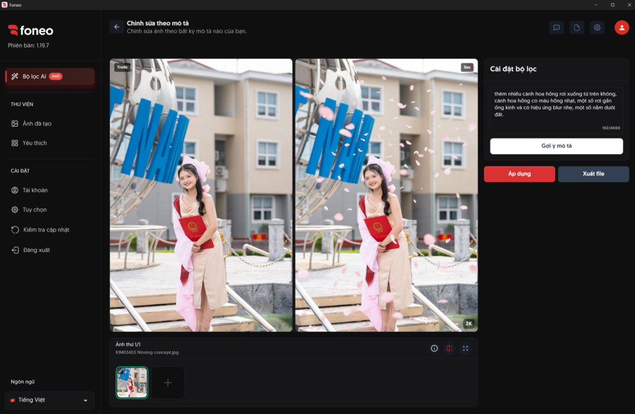Select the Bộ lọc AI menu item

(x=50, y=76)
